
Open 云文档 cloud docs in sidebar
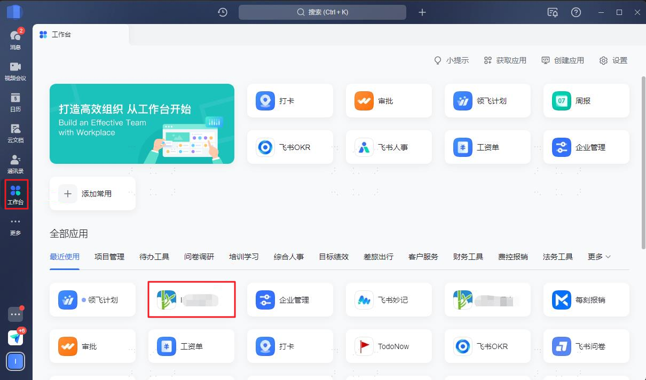point(15,132)
